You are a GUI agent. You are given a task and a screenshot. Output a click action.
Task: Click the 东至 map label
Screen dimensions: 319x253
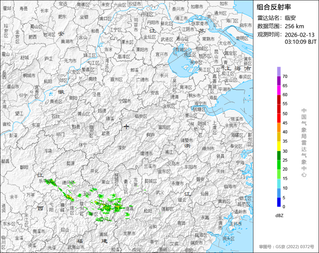pyautogui.click(x=36, y=125)
